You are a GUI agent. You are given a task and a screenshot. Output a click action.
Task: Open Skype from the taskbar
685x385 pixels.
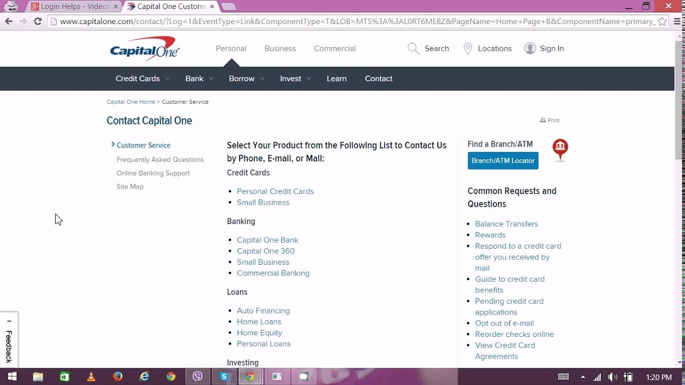[x=224, y=376]
